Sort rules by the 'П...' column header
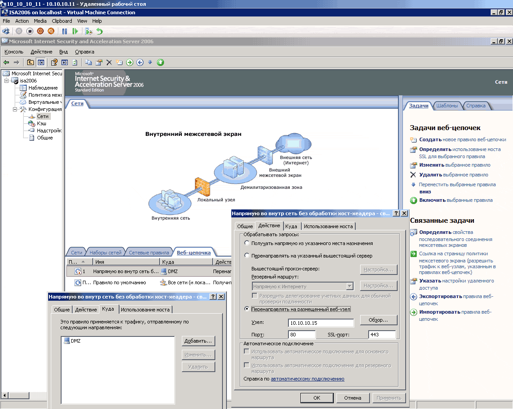The image size is (513, 409). click(x=79, y=262)
